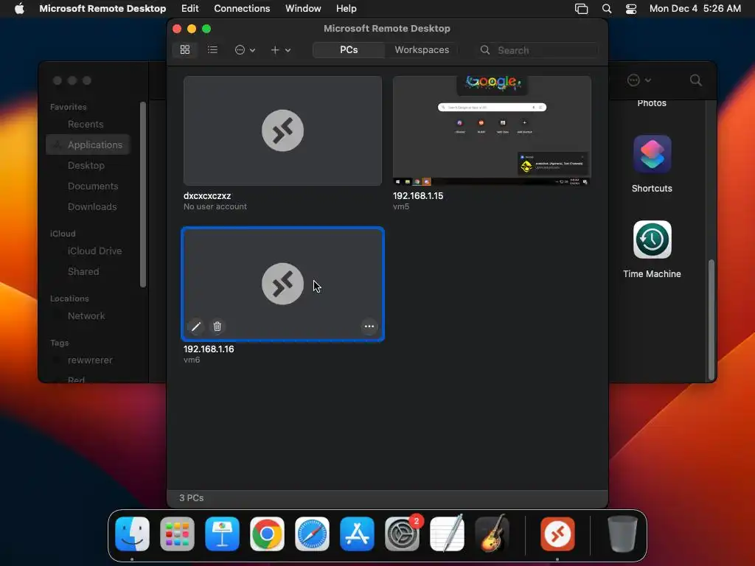This screenshot has height=566, width=755.
Task: Open Finder from the Dock
Action: (x=133, y=534)
